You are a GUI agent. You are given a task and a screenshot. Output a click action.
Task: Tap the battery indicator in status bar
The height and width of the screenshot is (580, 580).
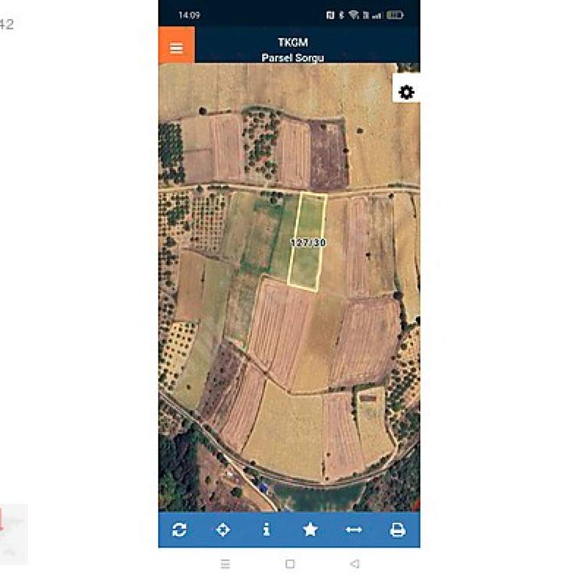(394, 15)
